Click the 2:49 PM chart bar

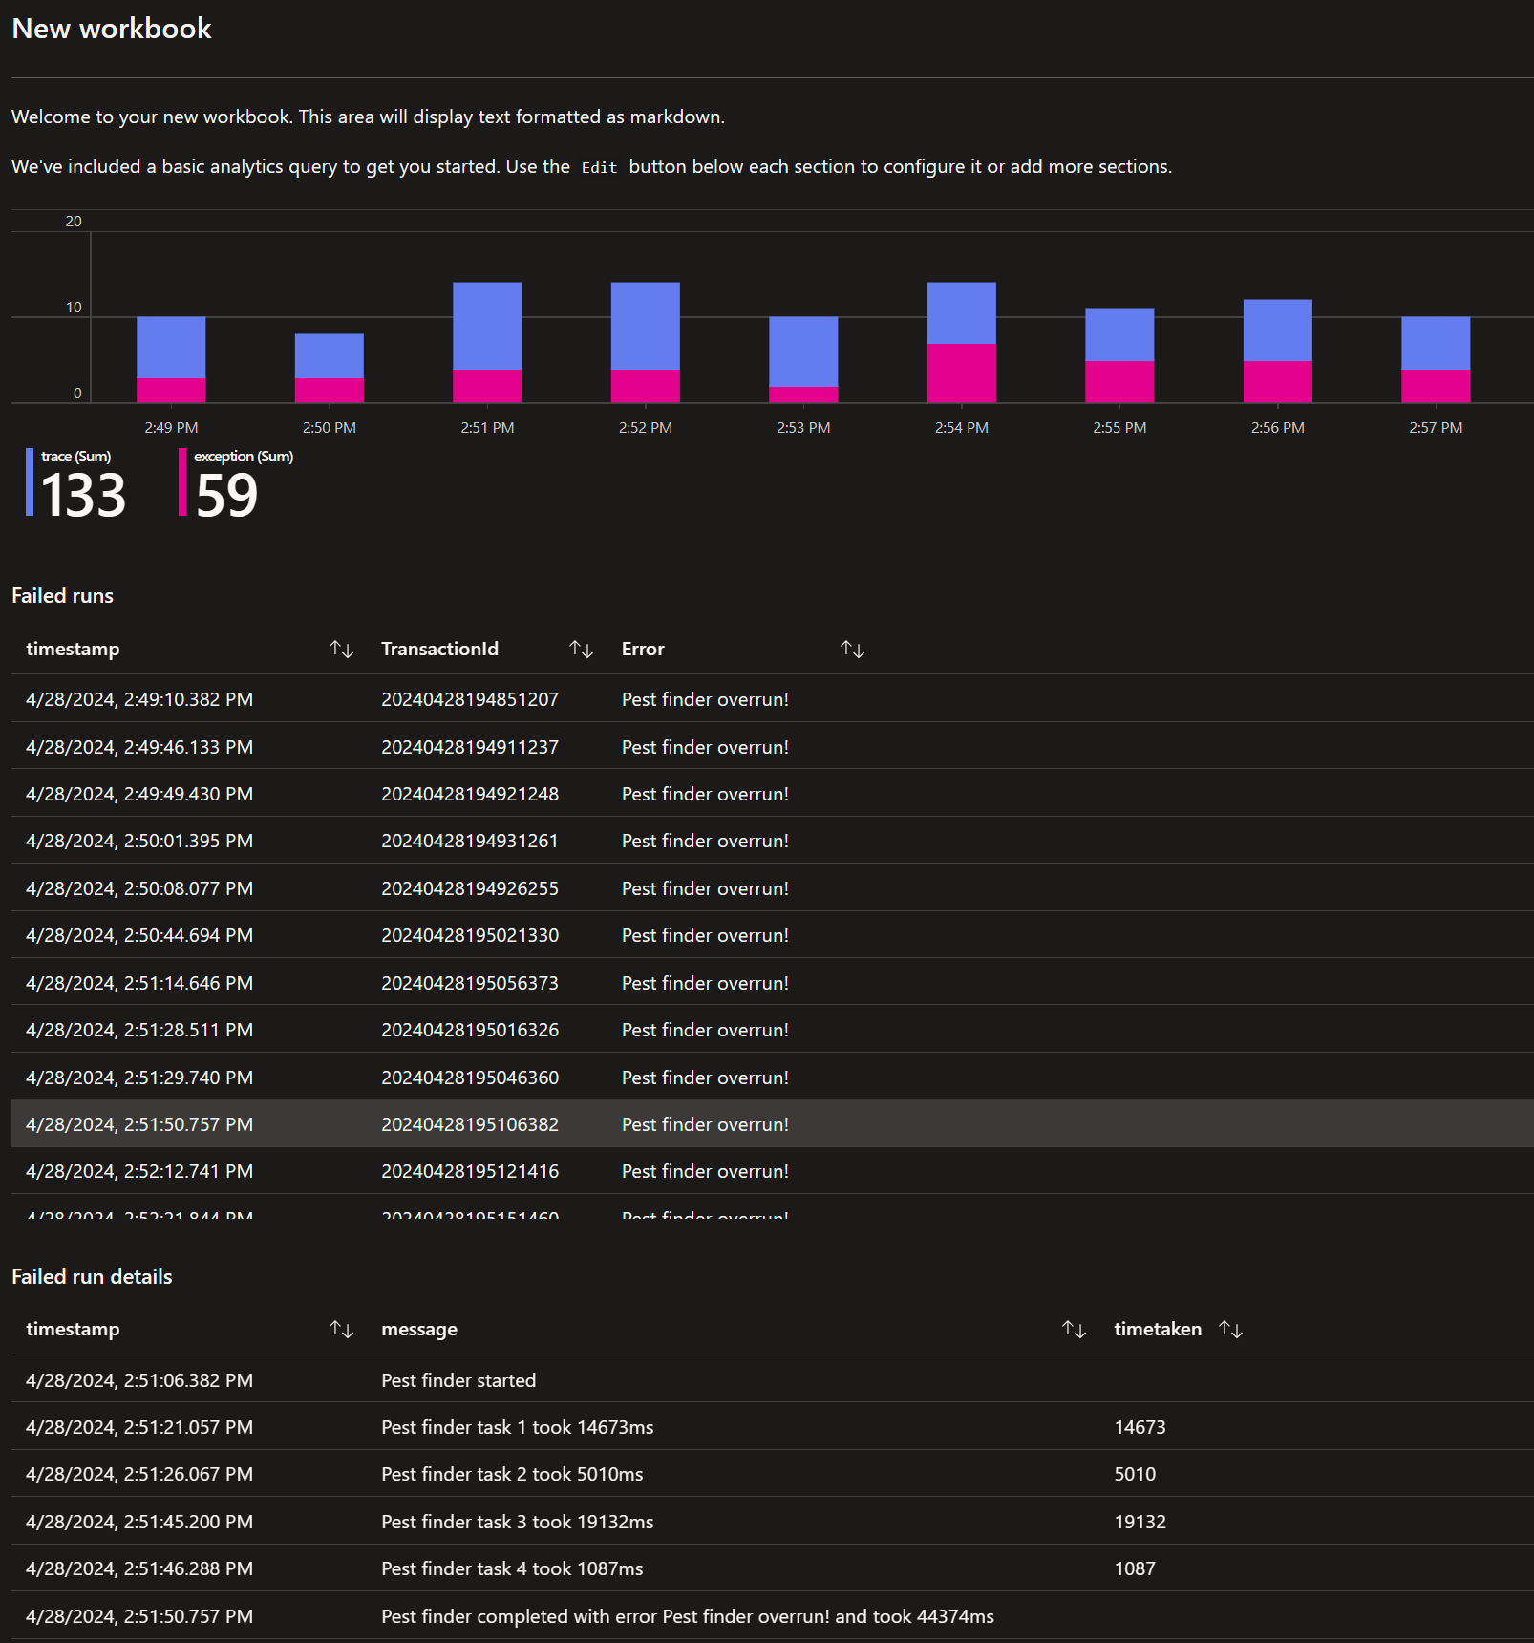[x=171, y=359]
